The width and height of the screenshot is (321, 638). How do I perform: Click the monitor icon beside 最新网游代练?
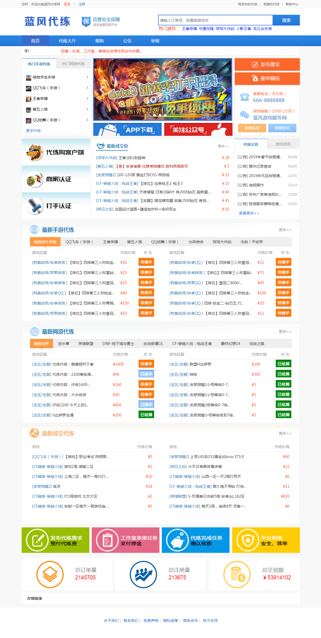(x=34, y=331)
